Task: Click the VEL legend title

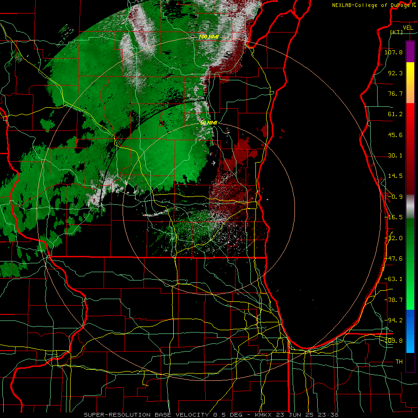Action: 408,28
